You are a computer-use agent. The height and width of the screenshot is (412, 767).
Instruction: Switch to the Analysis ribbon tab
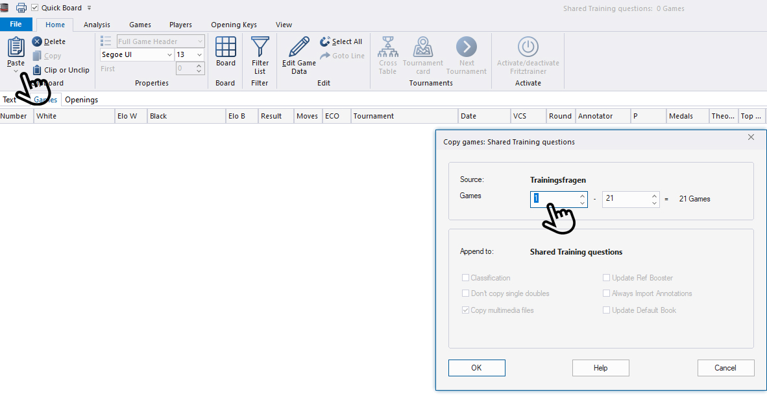pyautogui.click(x=97, y=25)
